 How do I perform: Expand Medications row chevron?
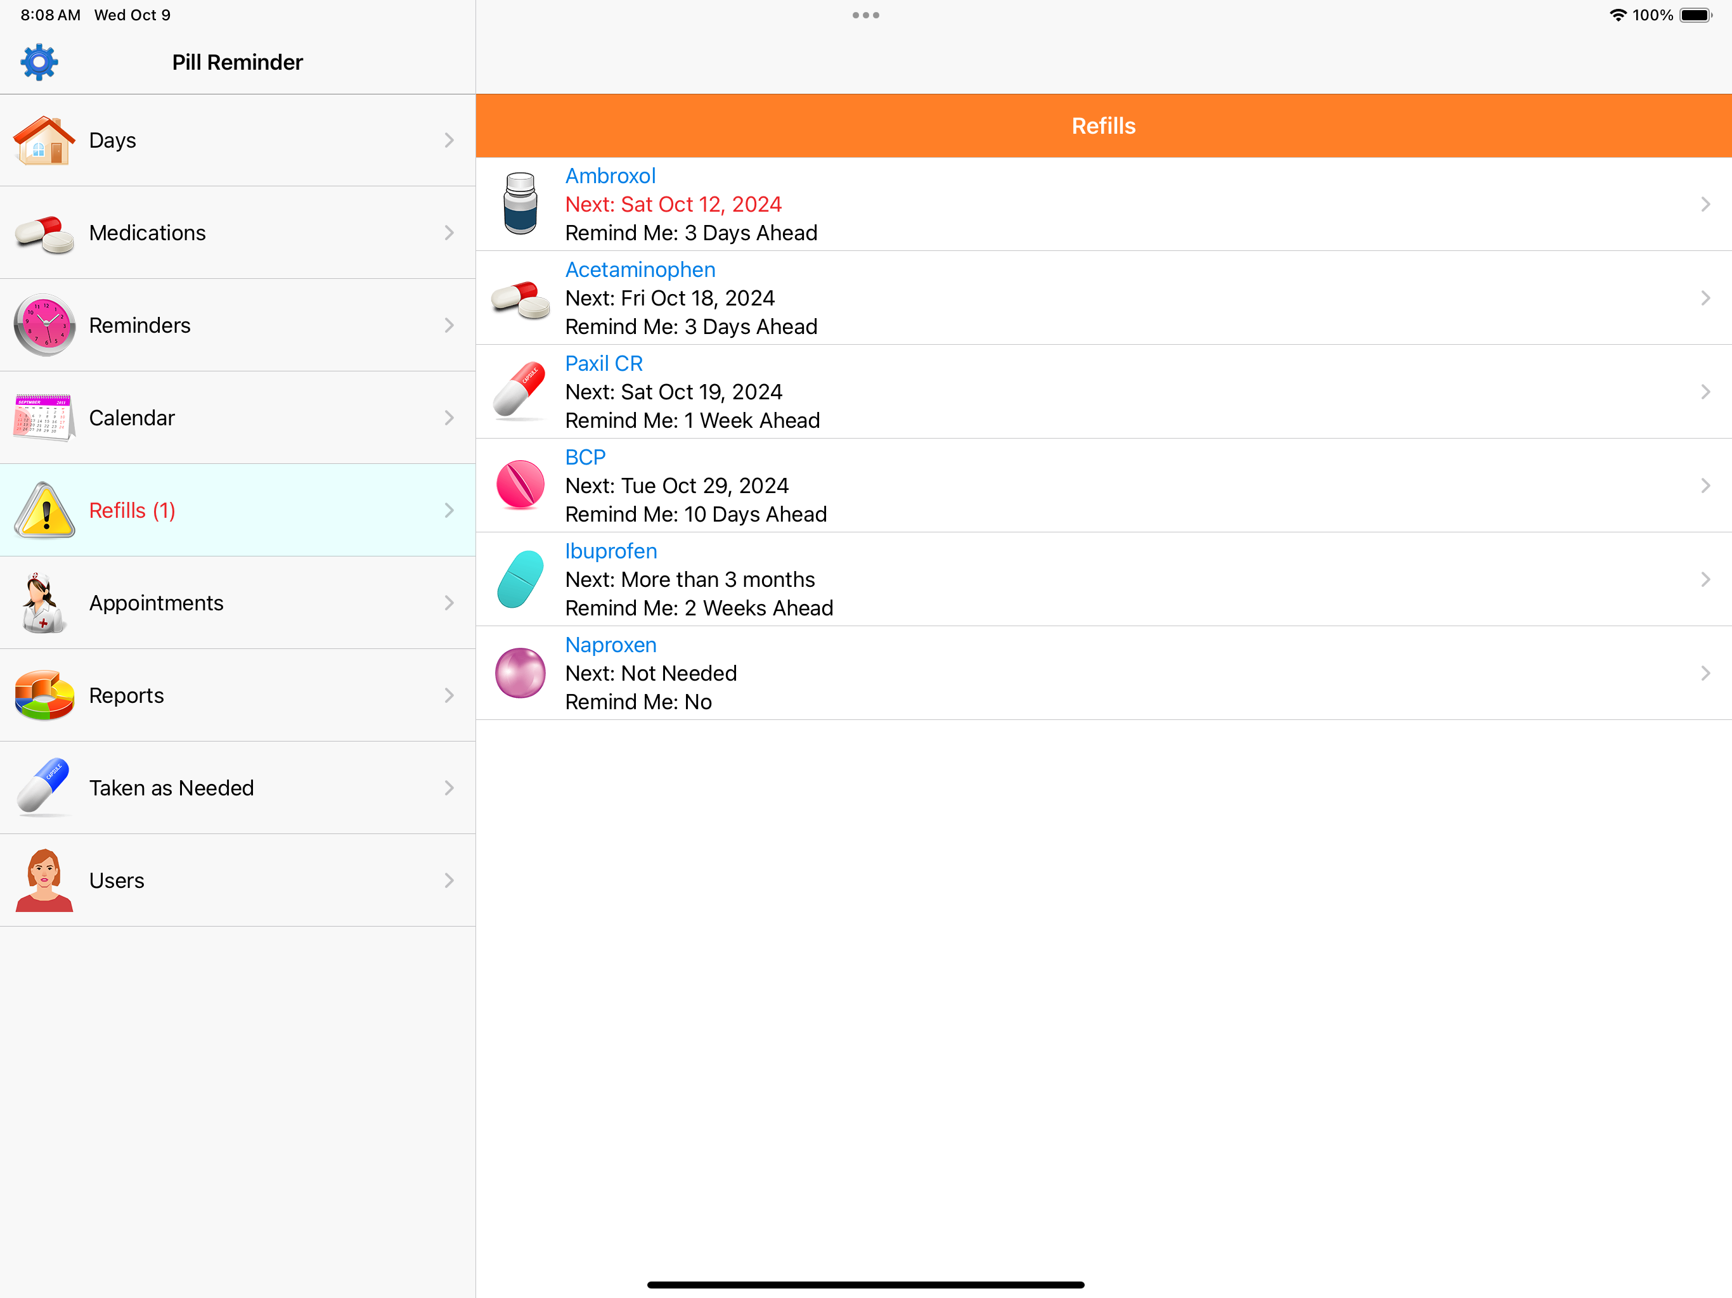tap(449, 233)
